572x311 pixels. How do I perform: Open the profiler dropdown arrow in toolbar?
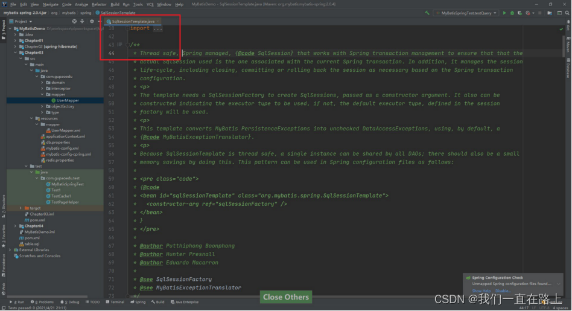tap(533, 13)
